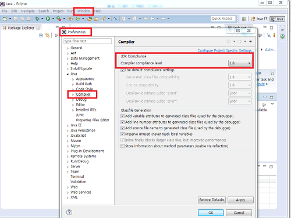Select Run/Debug preferences item
291x218 pixels.
pyautogui.click(x=80, y=162)
